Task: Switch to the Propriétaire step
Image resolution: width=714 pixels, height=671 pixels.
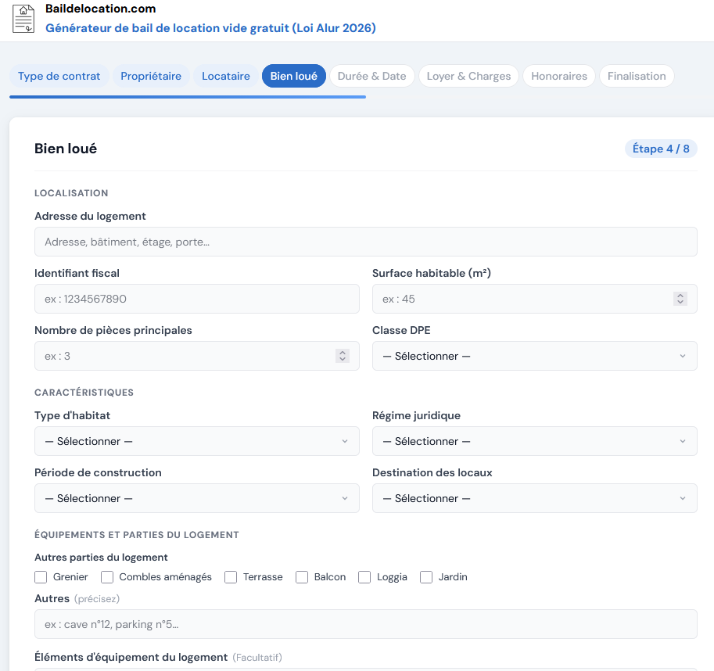Action: [151, 76]
